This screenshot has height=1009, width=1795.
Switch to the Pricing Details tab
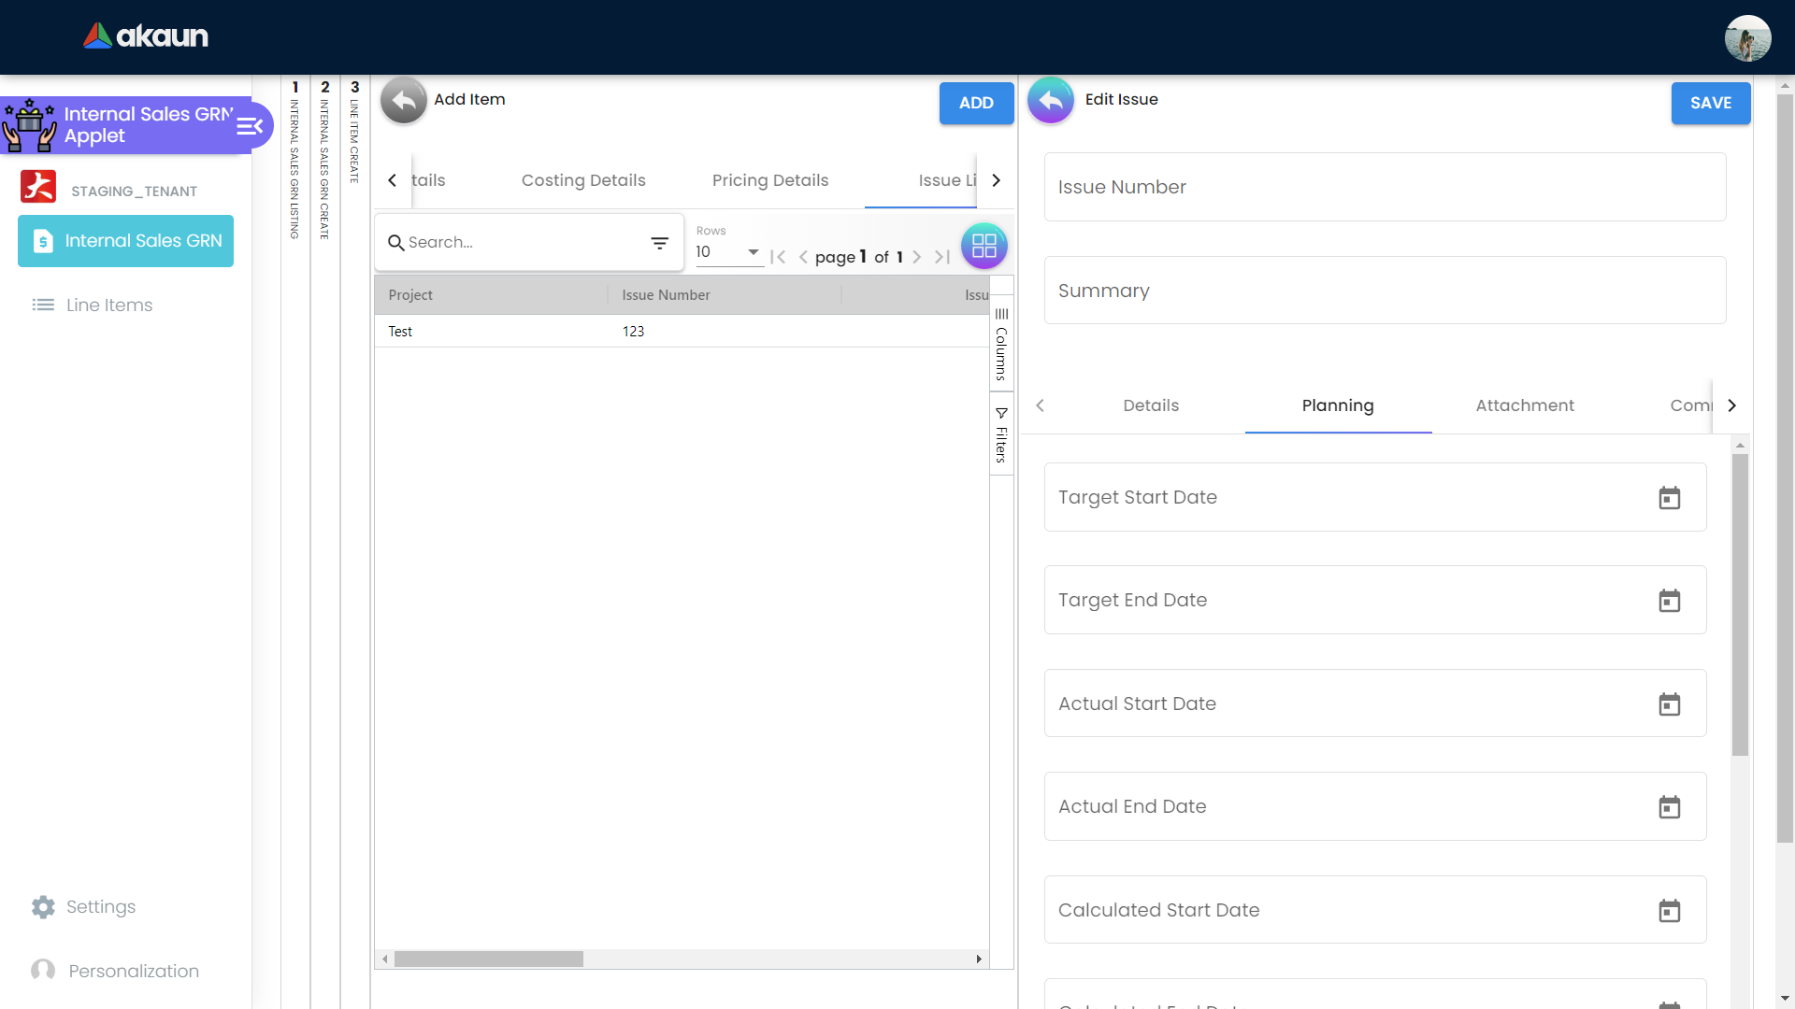[x=769, y=180]
